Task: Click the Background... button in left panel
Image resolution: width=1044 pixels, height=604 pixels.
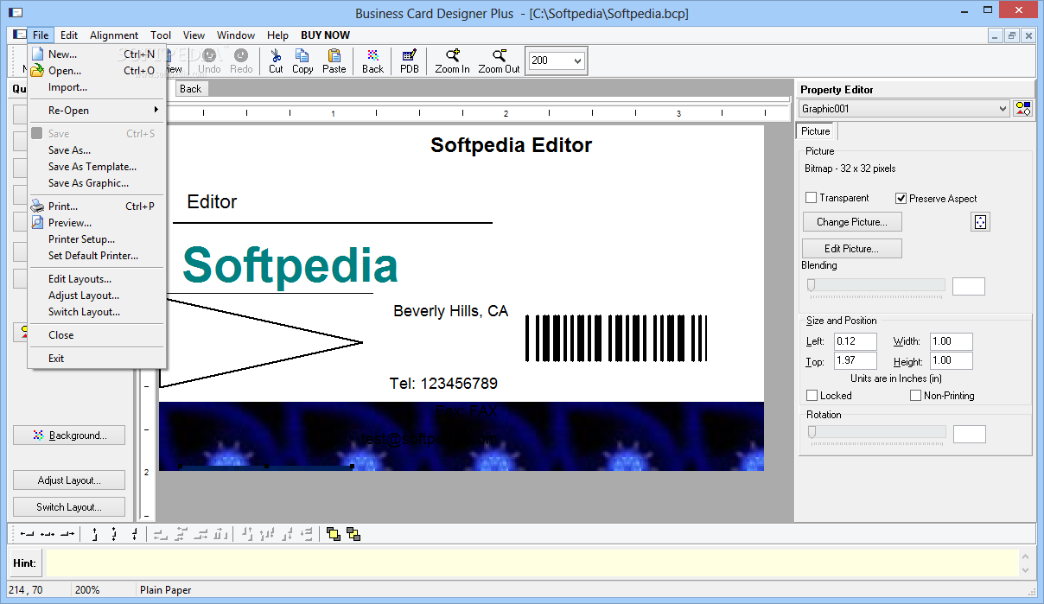Action: tap(69, 436)
